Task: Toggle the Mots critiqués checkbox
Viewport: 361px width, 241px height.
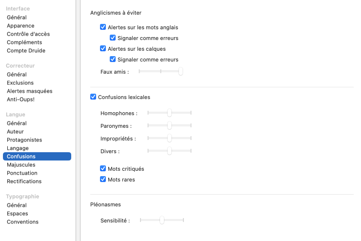Action: tap(103, 169)
